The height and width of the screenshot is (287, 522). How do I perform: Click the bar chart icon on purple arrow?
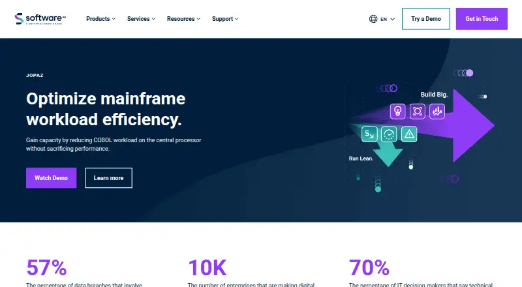click(437, 111)
